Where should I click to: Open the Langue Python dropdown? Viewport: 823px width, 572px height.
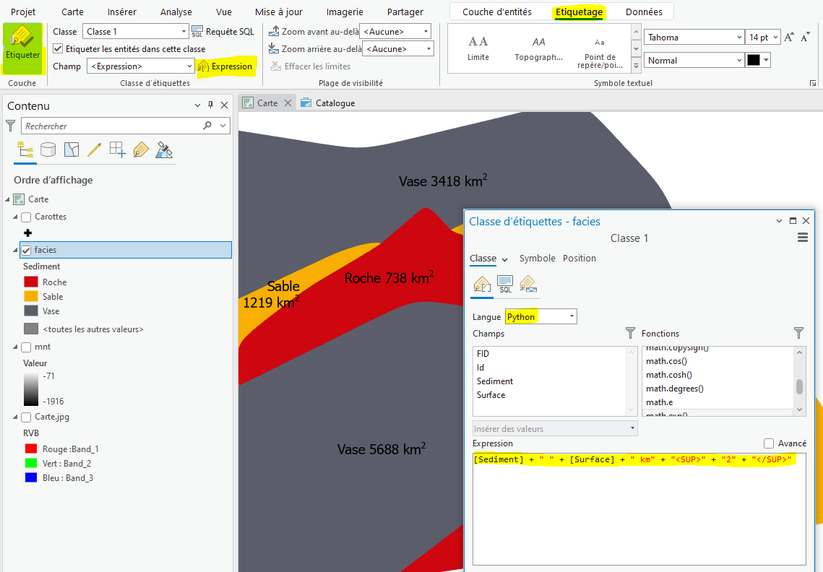(x=540, y=316)
